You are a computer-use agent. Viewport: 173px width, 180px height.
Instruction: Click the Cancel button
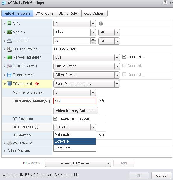tap(162, 175)
